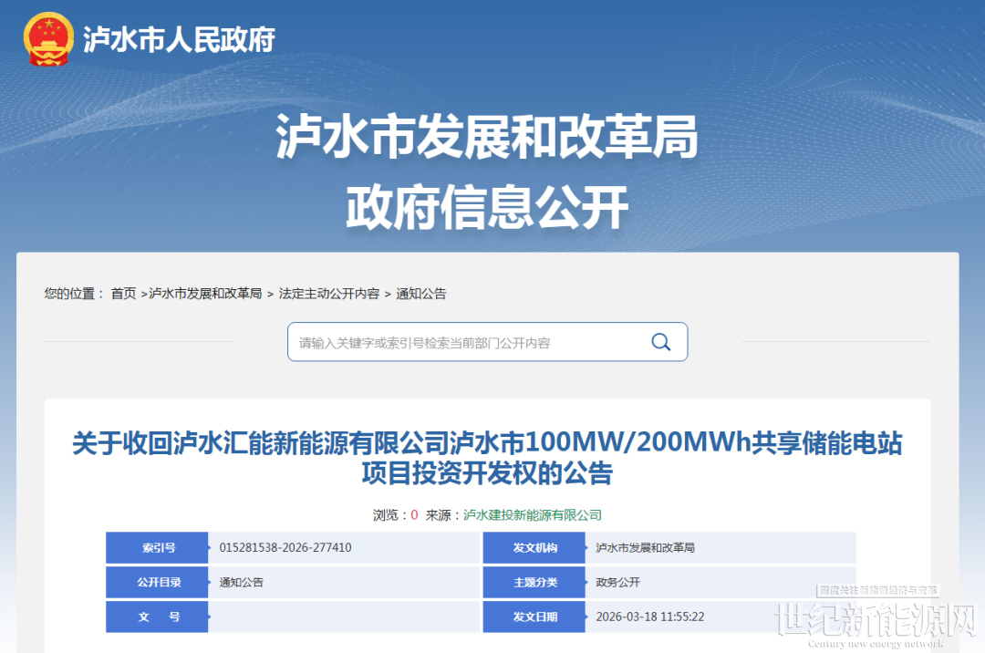Click the 发文日期 label cell
Viewport: 985px width, 653px height.
pos(534,617)
